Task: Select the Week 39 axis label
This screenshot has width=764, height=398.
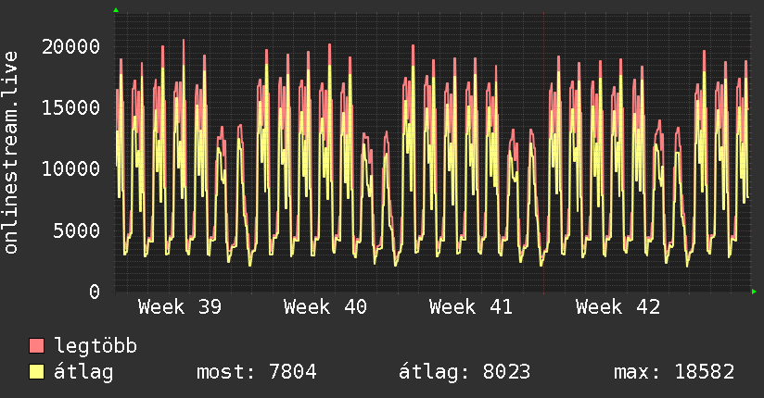Action: click(x=180, y=306)
